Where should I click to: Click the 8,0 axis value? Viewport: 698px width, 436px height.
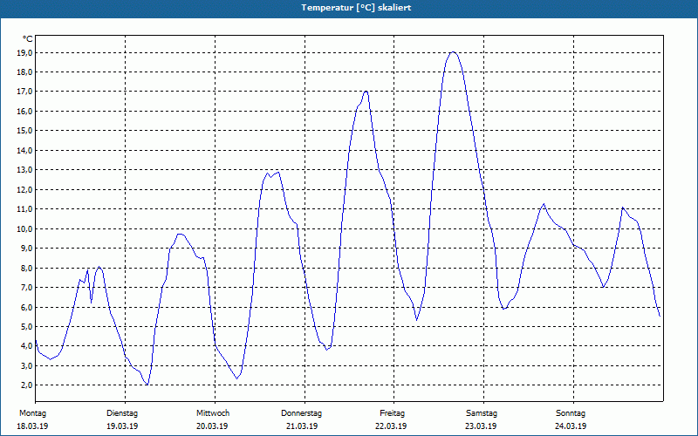[26, 268]
